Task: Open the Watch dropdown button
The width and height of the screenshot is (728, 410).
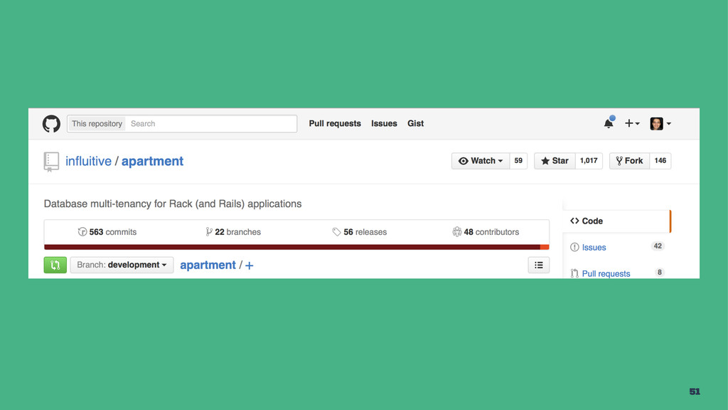Action: (x=481, y=161)
